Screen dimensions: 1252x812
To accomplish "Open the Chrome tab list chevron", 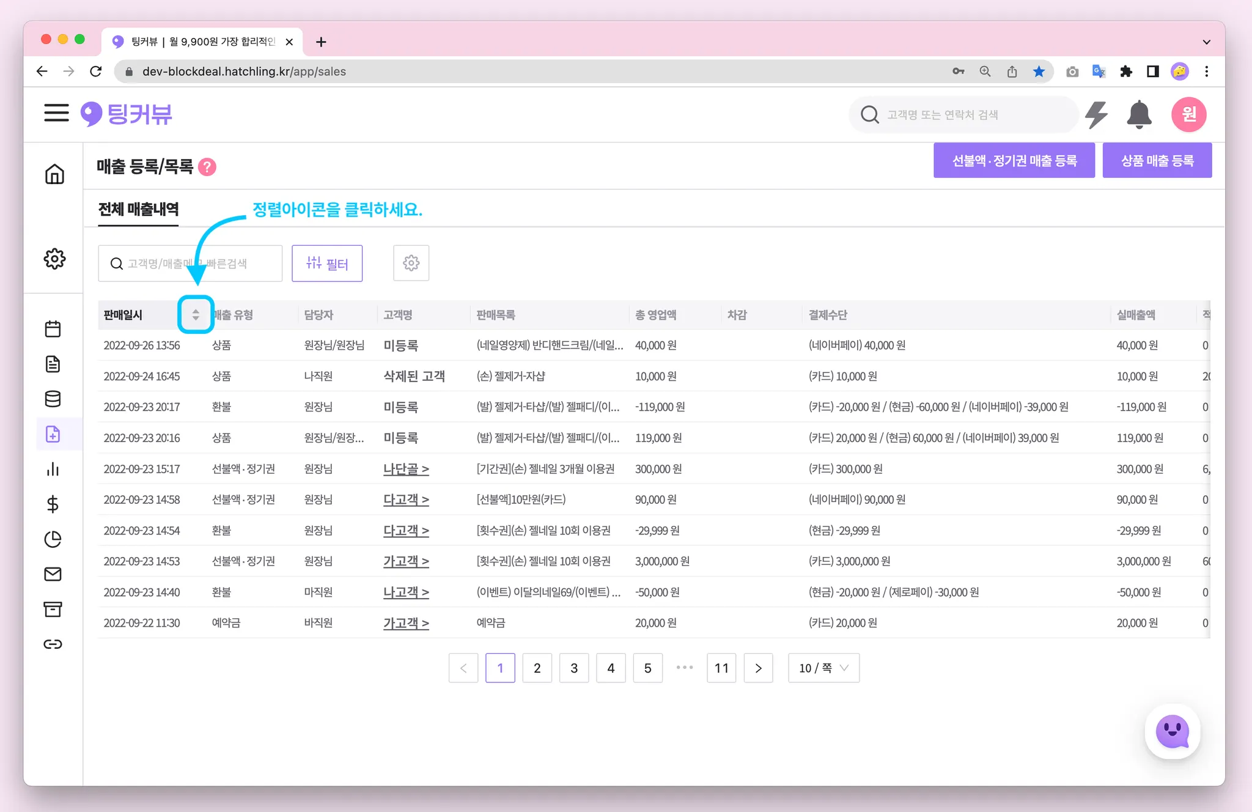I will click(x=1206, y=42).
